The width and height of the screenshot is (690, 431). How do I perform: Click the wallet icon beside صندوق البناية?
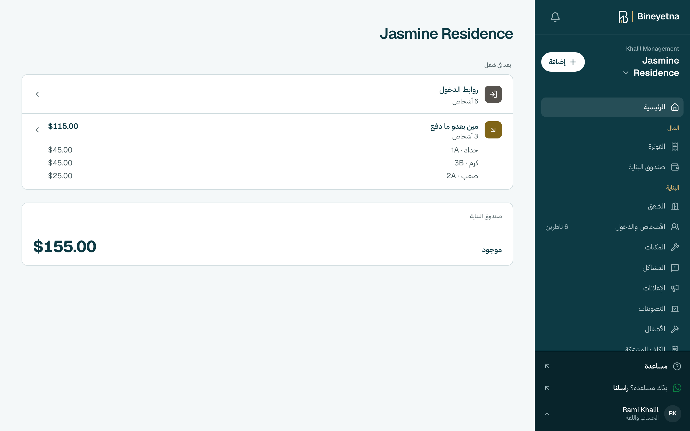tap(675, 167)
